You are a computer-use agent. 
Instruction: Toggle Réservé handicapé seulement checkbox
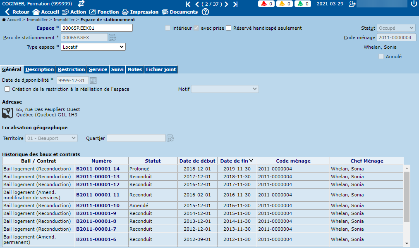[229, 28]
